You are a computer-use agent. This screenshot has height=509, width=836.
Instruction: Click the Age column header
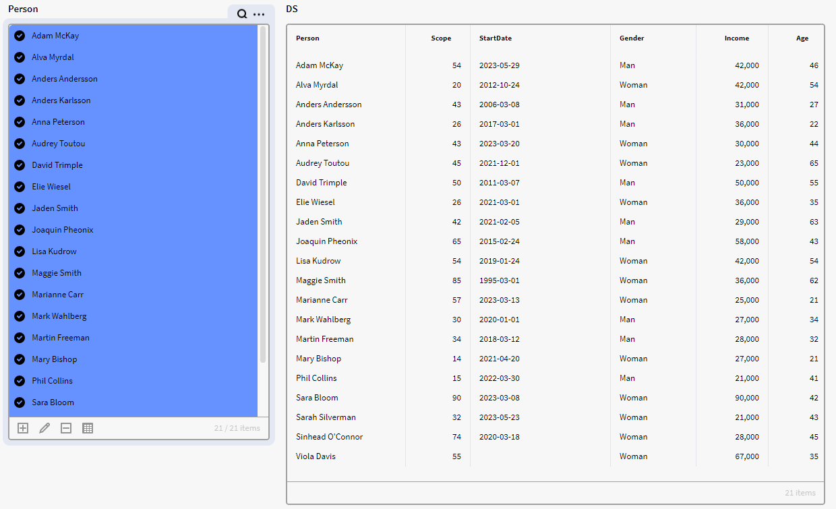(802, 38)
